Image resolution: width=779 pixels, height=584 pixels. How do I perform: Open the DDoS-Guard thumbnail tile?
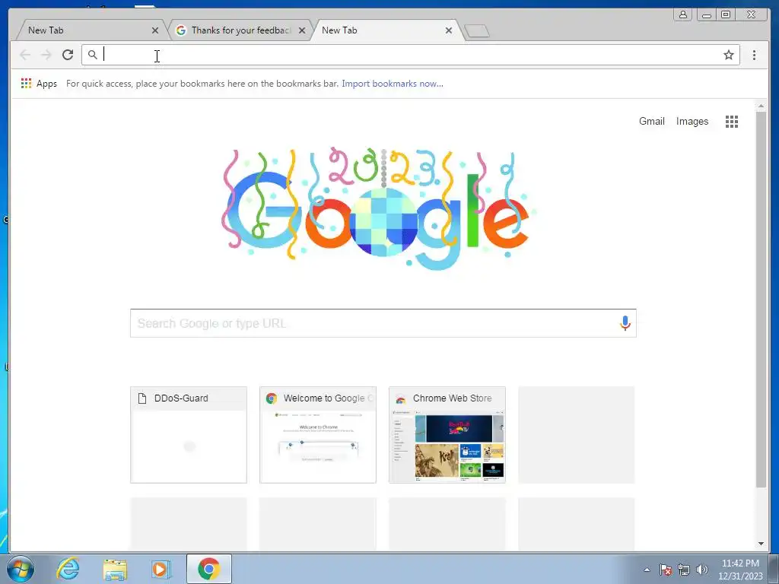[189, 434]
